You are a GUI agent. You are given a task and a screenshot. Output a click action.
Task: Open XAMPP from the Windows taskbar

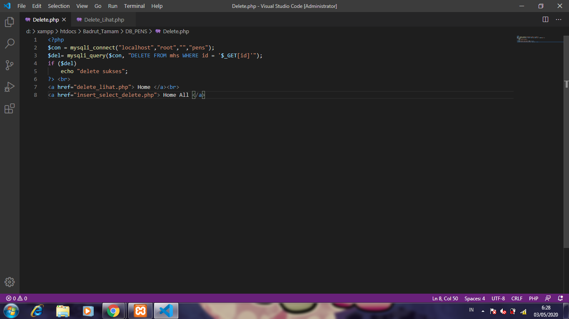coord(140,311)
